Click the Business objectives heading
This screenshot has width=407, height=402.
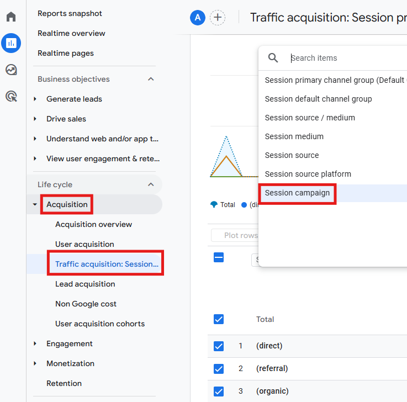pyautogui.click(x=73, y=79)
